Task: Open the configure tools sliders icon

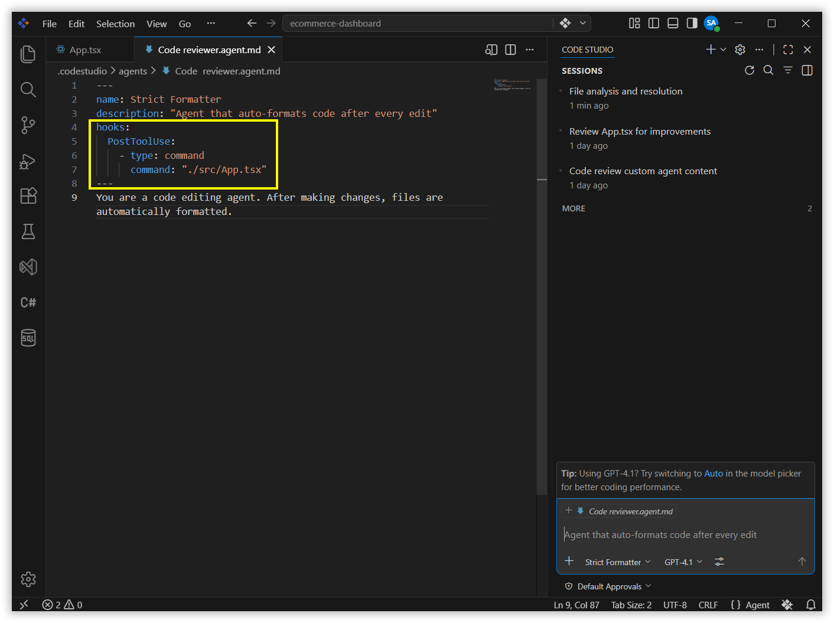Action: [719, 562]
